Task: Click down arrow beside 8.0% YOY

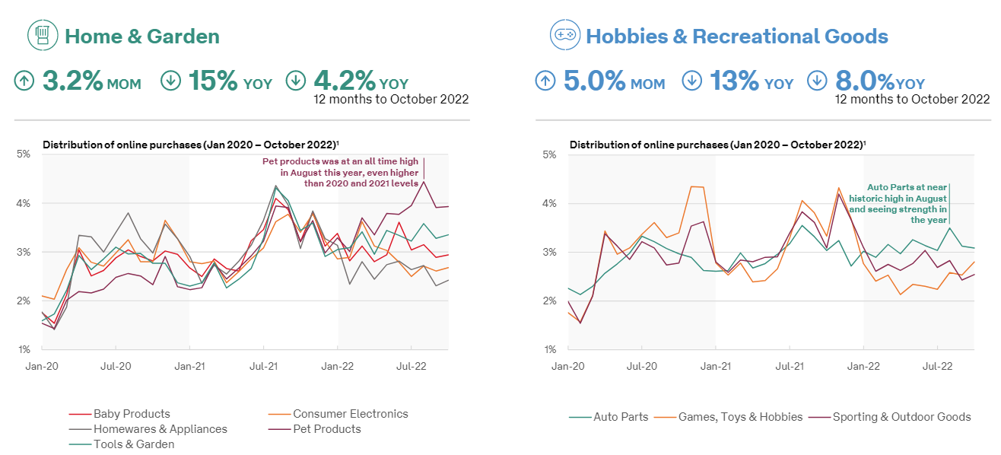Action: pos(817,81)
